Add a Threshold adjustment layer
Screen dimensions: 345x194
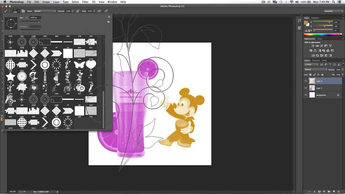pyautogui.click(x=322, y=55)
